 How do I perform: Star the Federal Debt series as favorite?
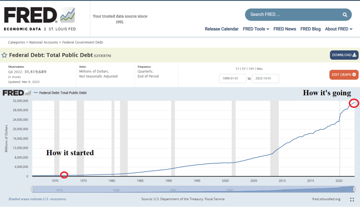pyautogui.click(x=4, y=55)
